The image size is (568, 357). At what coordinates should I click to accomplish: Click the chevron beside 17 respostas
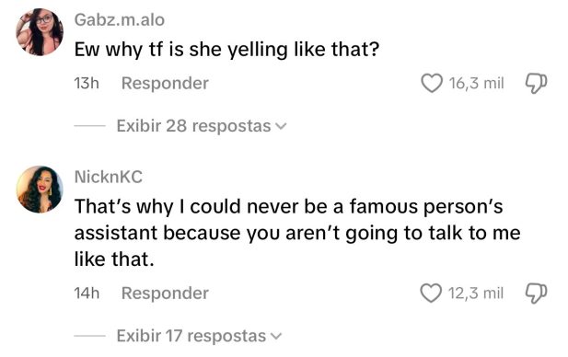point(276,337)
